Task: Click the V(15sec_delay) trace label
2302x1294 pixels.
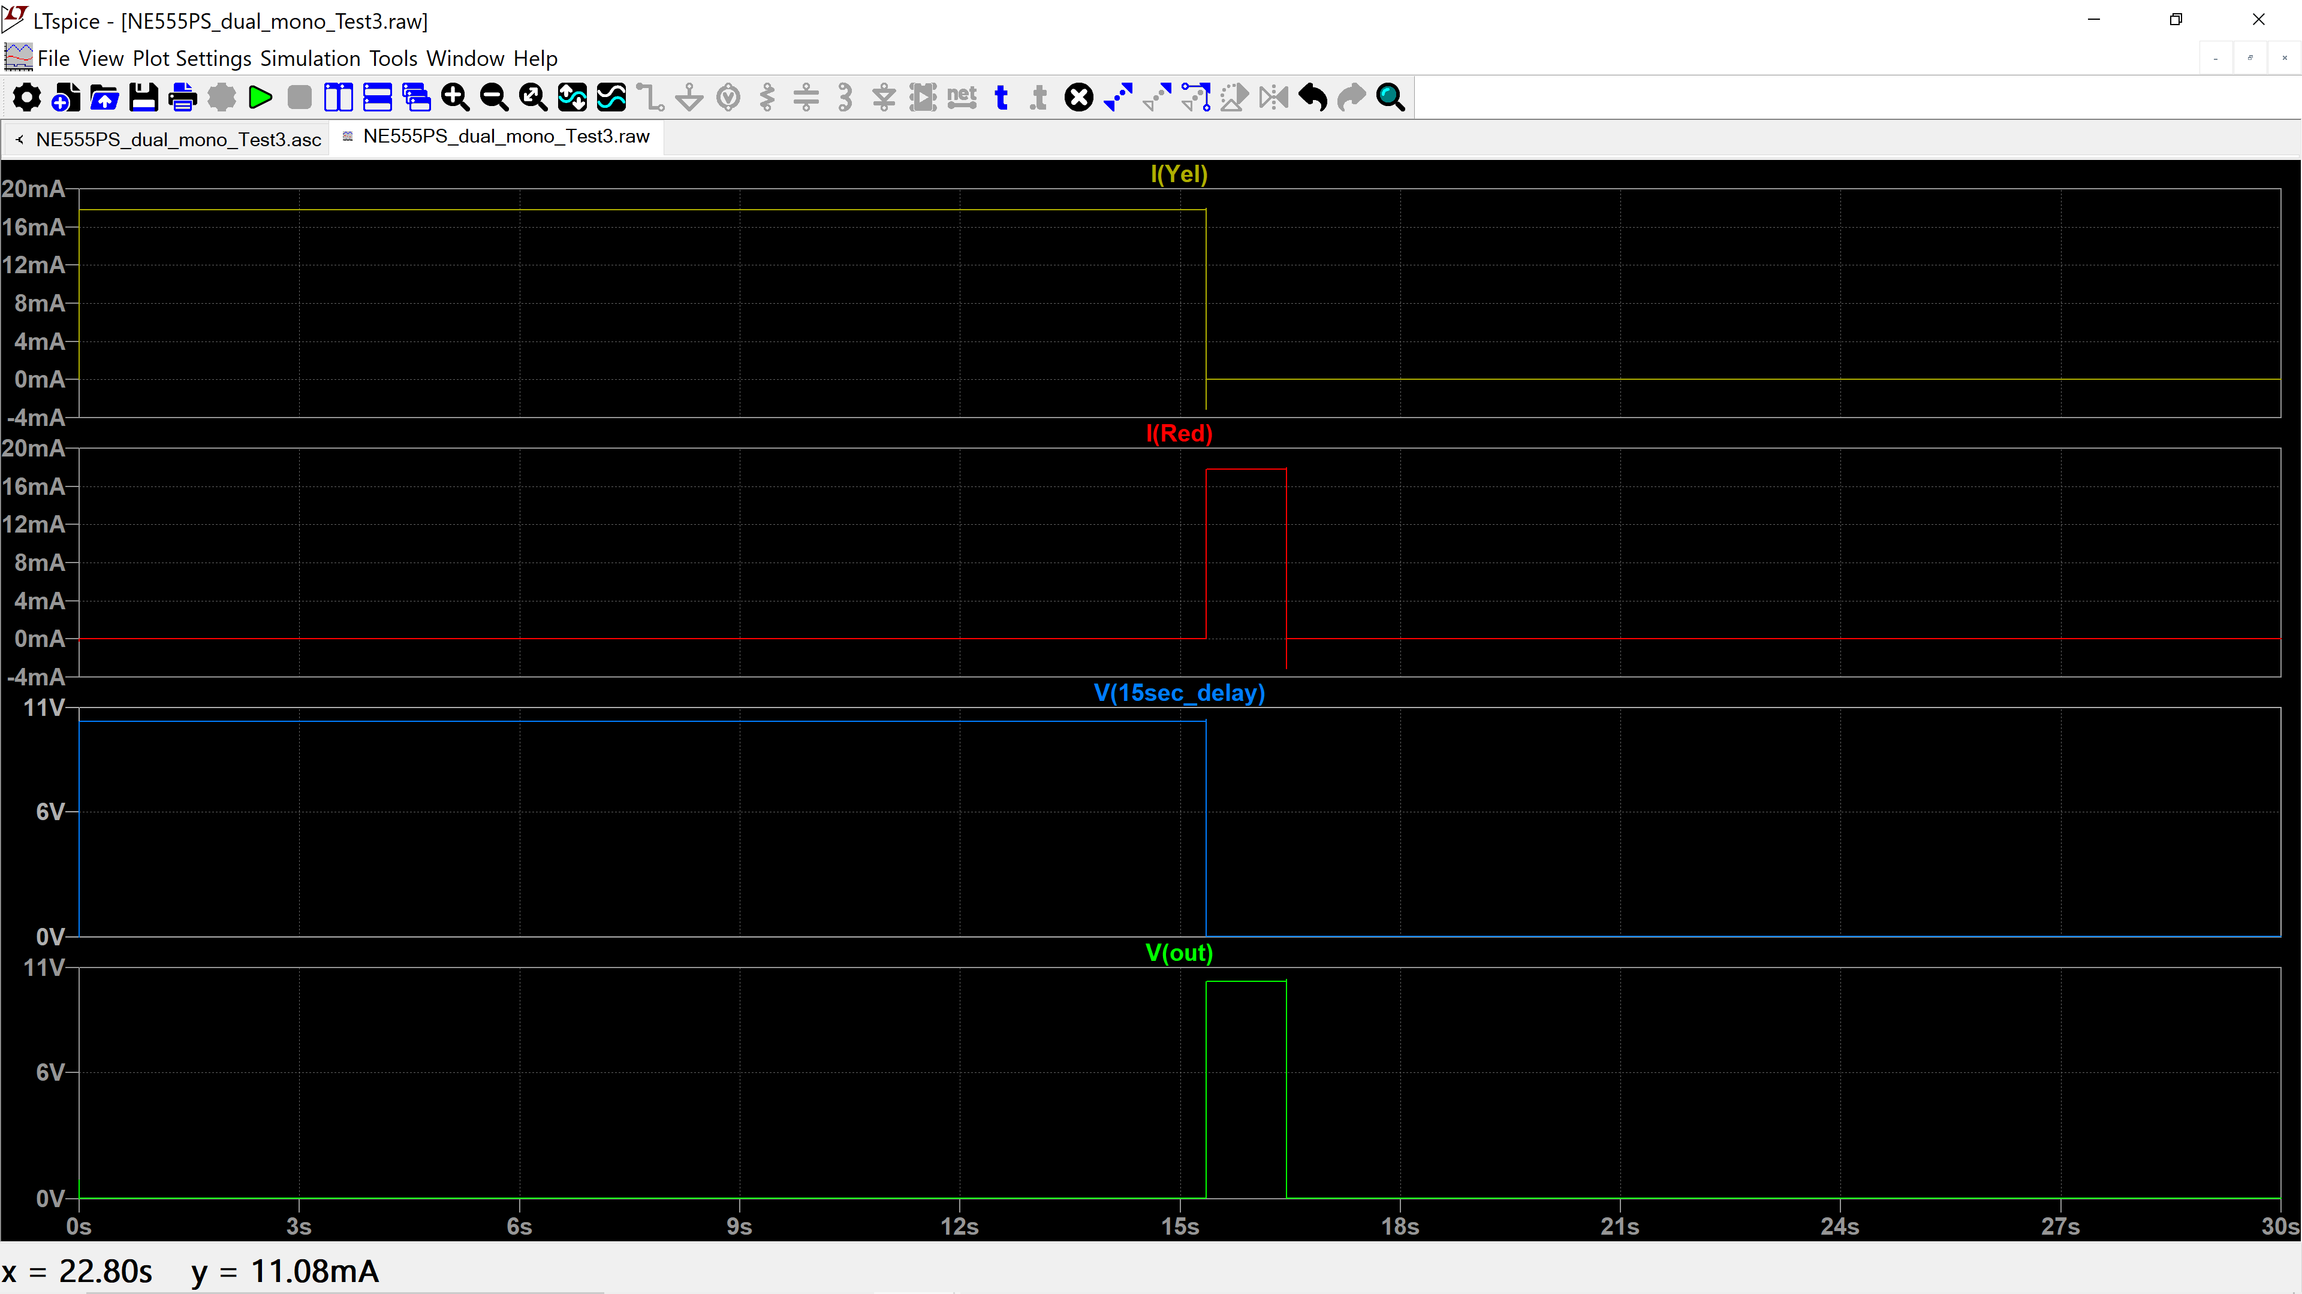Action: pos(1179,693)
